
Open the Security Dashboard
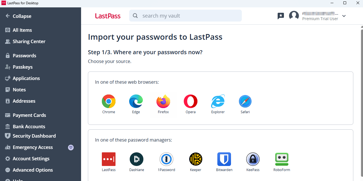34,136
